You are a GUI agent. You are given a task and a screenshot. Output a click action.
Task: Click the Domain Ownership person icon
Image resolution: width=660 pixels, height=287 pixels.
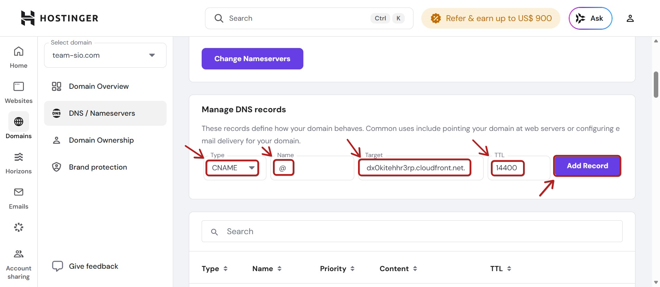coord(56,140)
